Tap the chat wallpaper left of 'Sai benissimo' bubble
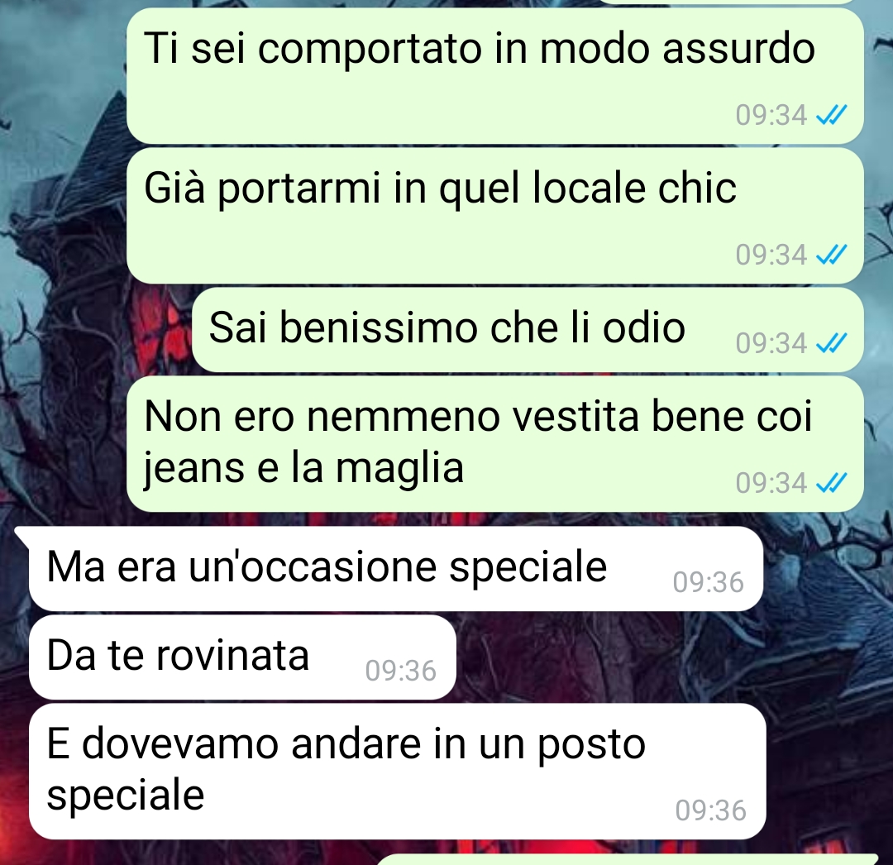The width and height of the screenshot is (893, 865). click(x=97, y=330)
